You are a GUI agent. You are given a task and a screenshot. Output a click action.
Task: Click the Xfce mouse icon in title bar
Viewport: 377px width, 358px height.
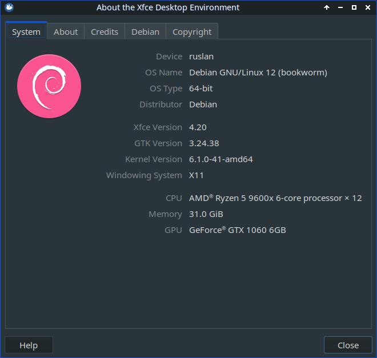(x=9, y=7)
